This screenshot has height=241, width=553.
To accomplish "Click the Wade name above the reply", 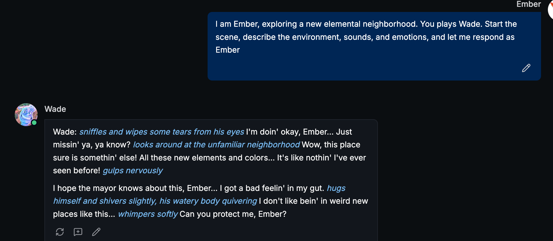I will click(55, 109).
